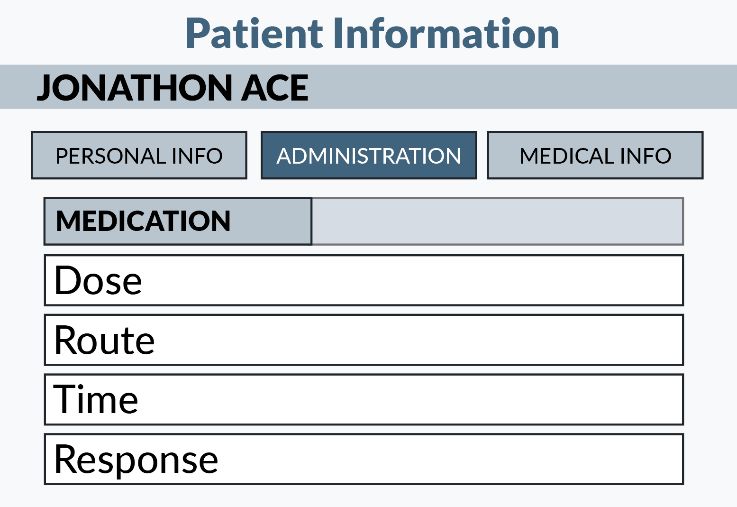Click the first name Jonathon in banner

click(135, 88)
